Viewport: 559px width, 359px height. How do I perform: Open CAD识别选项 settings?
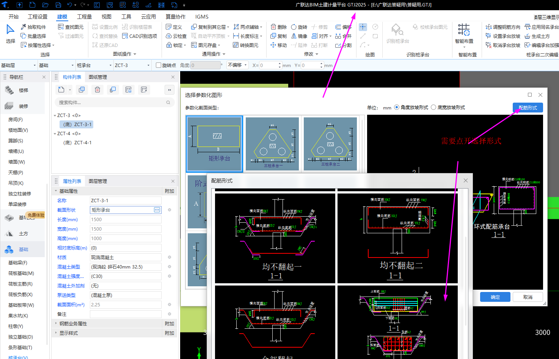click(140, 36)
